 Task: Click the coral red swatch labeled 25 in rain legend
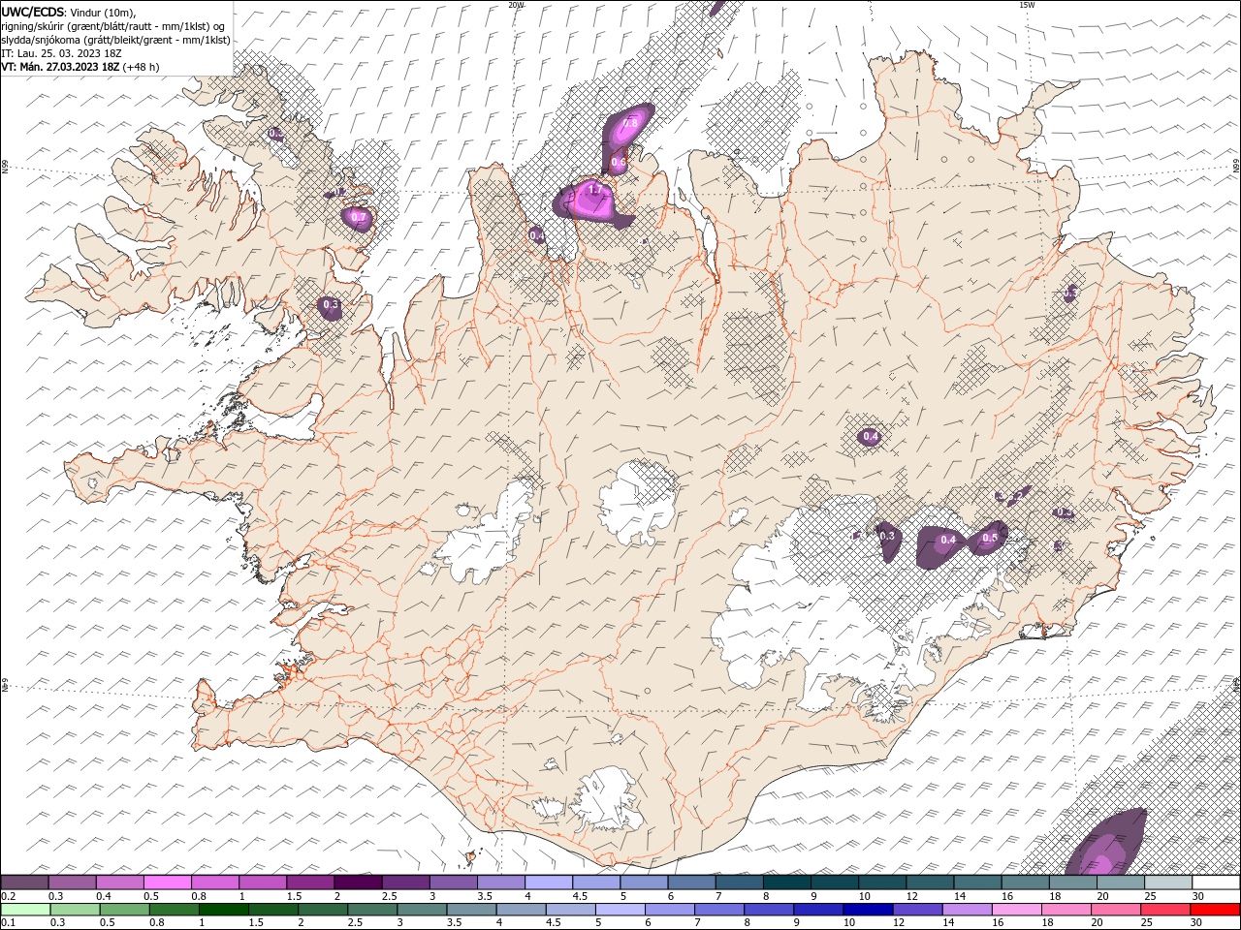(1165, 910)
